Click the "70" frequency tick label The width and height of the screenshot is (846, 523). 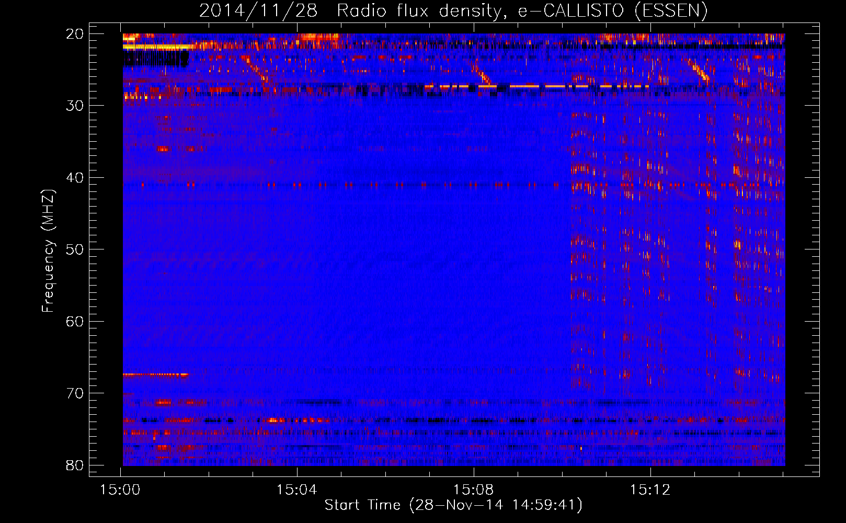point(75,393)
